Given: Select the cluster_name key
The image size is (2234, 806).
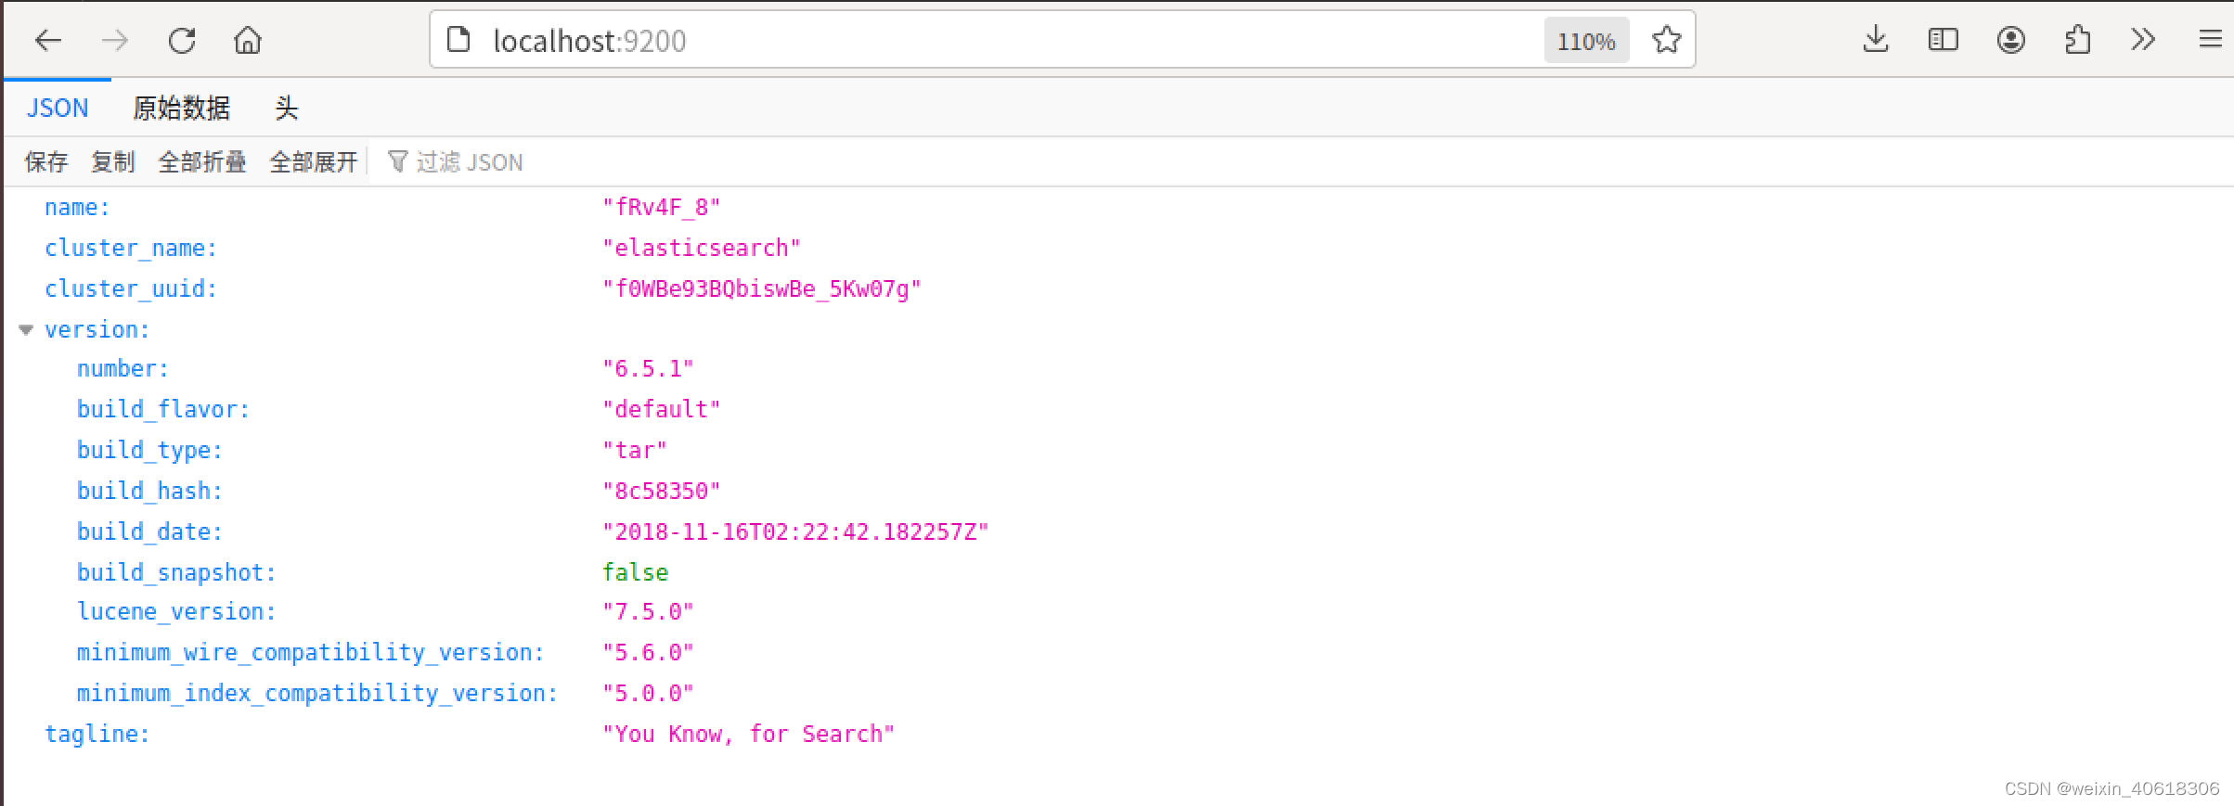Looking at the screenshot, I should 131,249.
